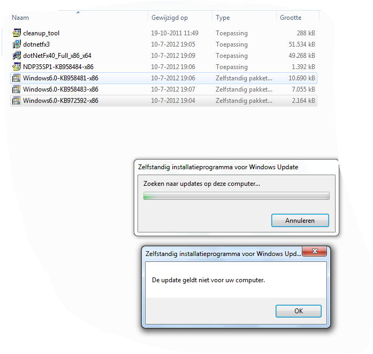Click the dotnetfx3 installer icon
The height and width of the screenshot is (354, 373).
pos(17,44)
